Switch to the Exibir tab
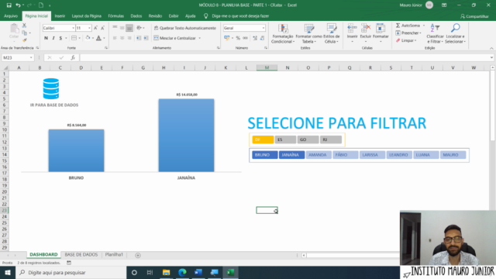Image resolution: width=496 pixels, height=279 pixels. click(174, 15)
